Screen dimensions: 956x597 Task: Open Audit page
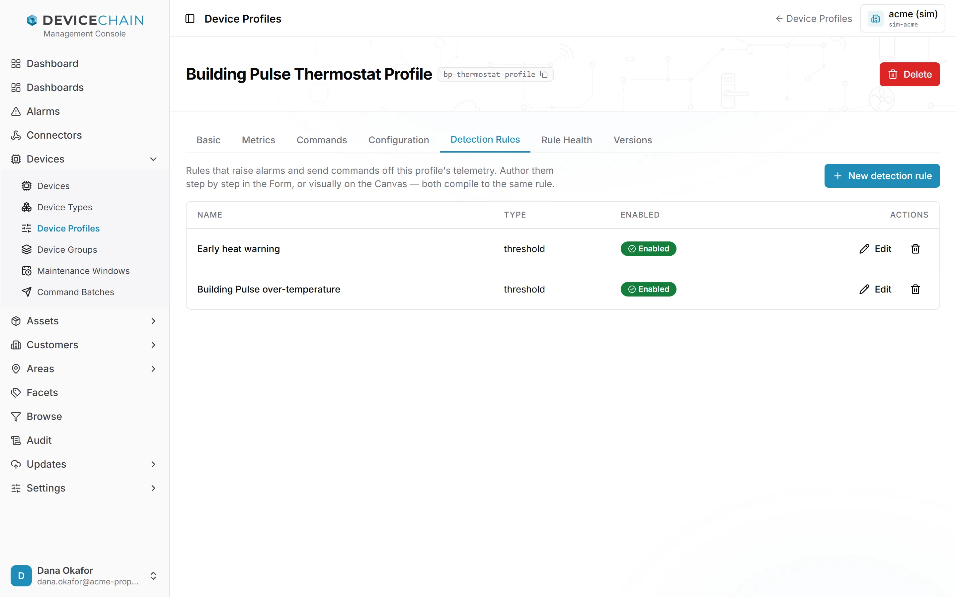[39, 440]
